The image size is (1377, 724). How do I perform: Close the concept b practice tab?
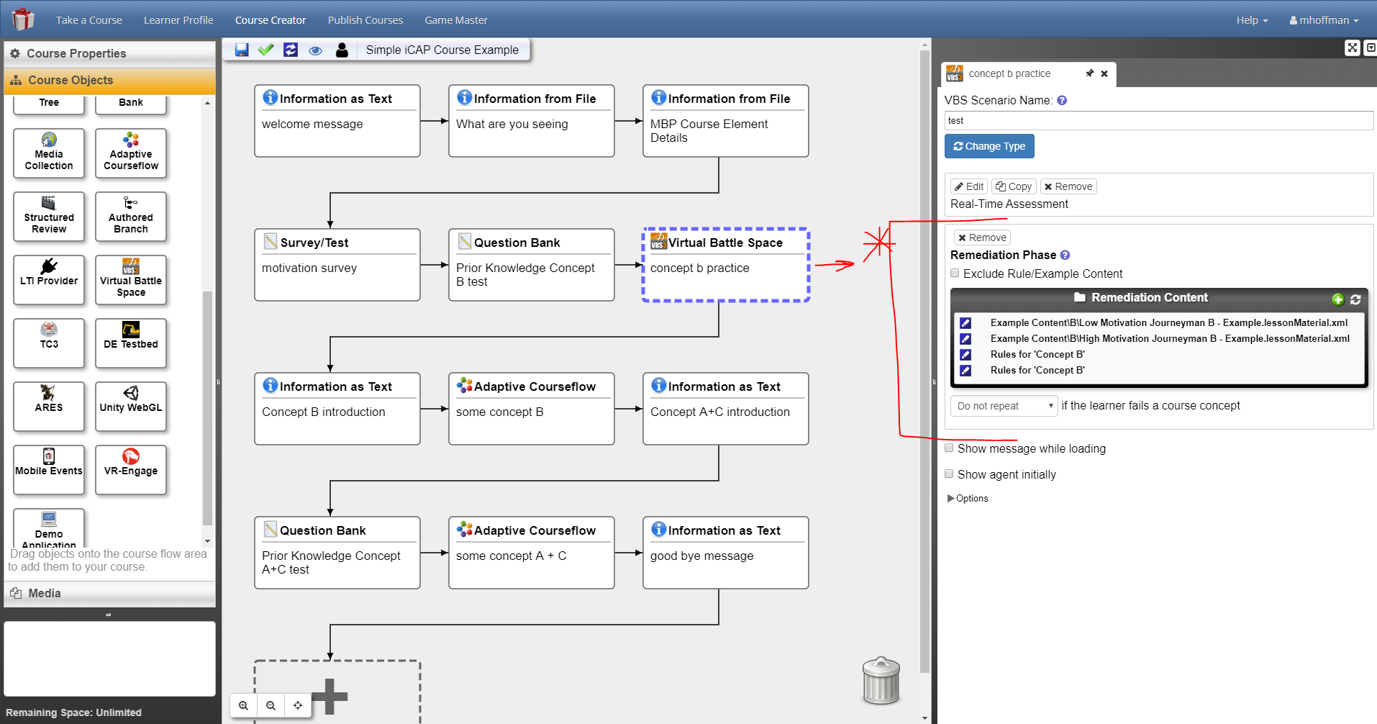pyautogui.click(x=1104, y=73)
